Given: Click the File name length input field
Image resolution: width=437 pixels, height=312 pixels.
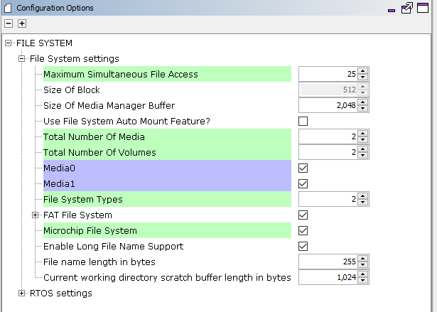Looking at the screenshot, I should point(328,262).
